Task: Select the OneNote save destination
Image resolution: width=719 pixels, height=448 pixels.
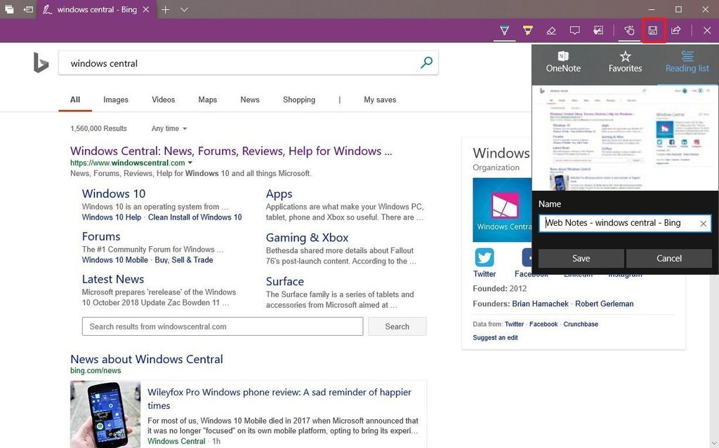Action: (563, 62)
